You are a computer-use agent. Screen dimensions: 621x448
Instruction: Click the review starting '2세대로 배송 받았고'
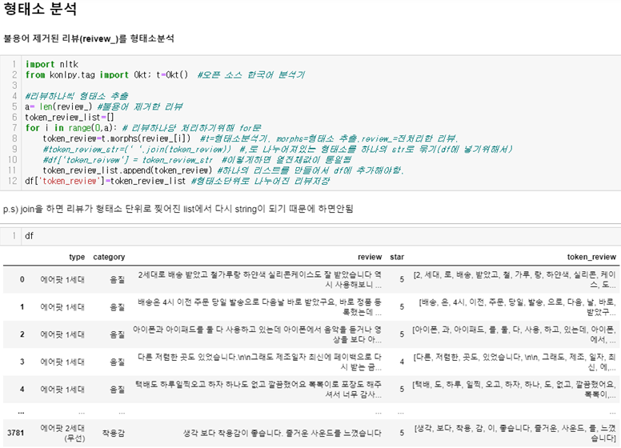(259, 279)
